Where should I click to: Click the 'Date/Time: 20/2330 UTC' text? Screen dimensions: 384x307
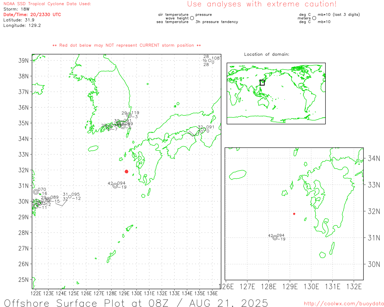[x=32, y=15]
